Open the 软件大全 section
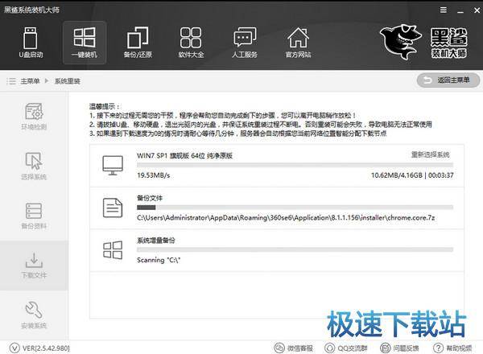This screenshot has height=354, width=483. (191, 43)
